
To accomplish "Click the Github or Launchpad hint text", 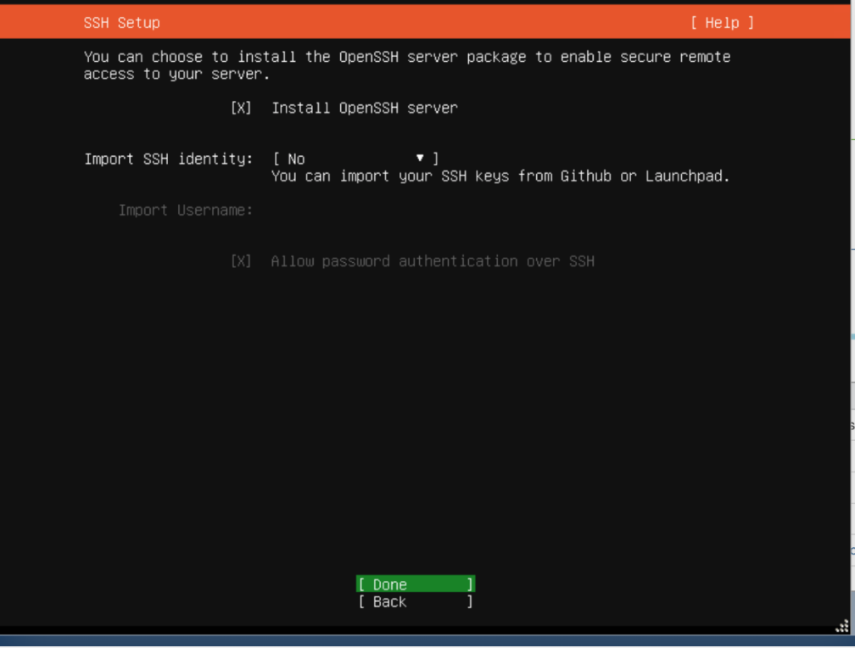I will (500, 176).
